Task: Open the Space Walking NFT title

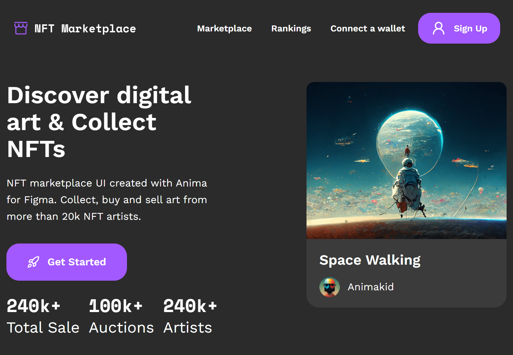Action: click(370, 260)
